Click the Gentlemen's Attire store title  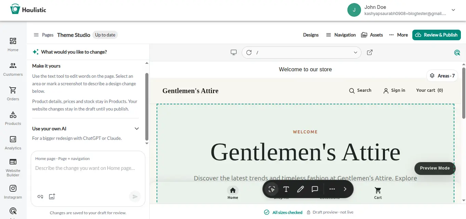tap(190, 91)
